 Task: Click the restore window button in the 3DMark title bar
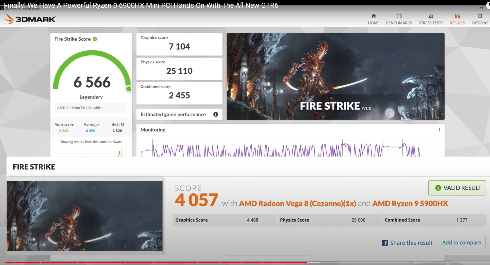point(481,8)
